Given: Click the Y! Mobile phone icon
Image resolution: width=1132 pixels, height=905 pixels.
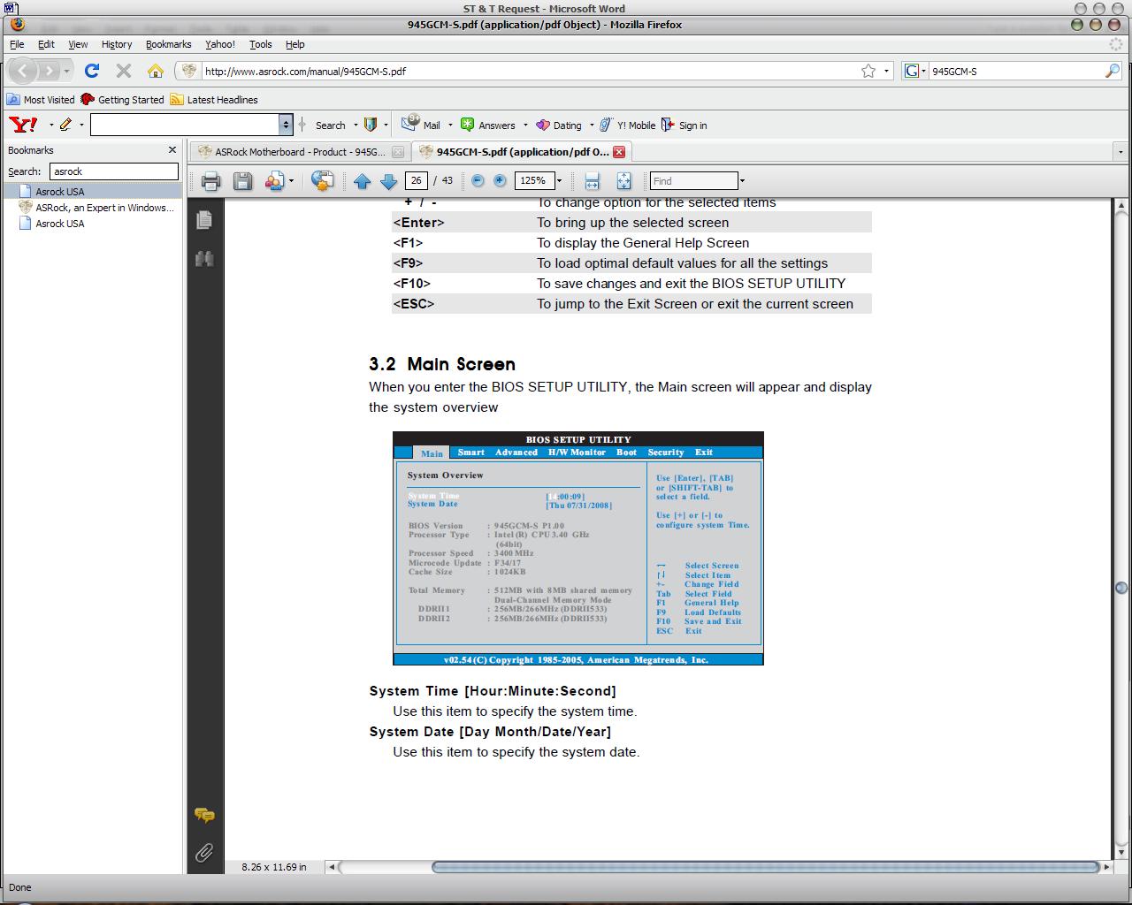Looking at the screenshot, I should (606, 125).
